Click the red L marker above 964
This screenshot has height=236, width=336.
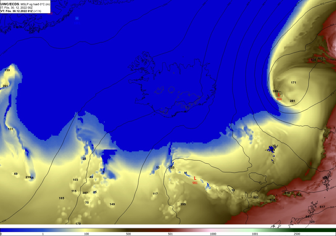point(279,95)
